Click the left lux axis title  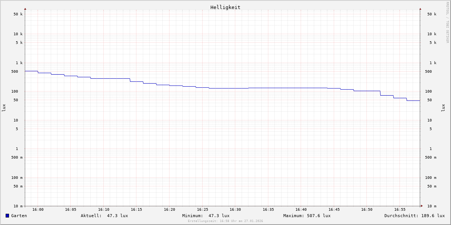pos(4,108)
